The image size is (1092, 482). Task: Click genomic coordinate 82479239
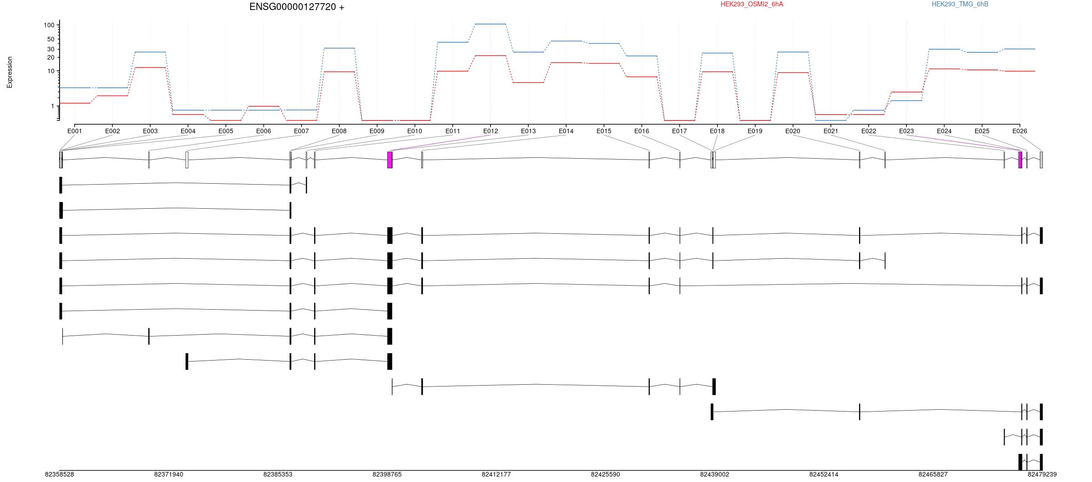click(1042, 475)
